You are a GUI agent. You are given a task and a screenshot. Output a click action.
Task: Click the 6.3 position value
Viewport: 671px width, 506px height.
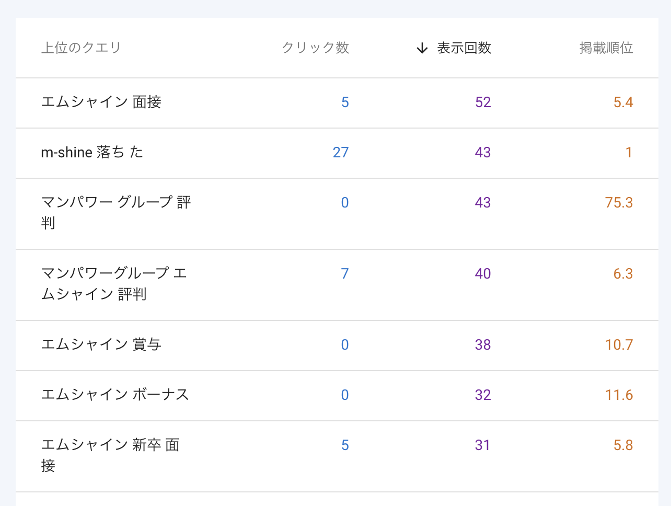point(623,274)
